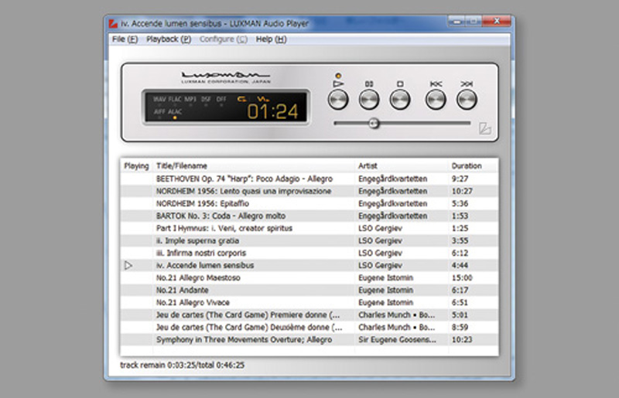Sort by Artist column header
This screenshot has width=619, height=398.
[x=401, y=166]
